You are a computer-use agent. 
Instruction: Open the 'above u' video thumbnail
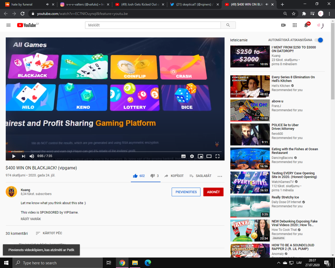click(x=250, y=110)
